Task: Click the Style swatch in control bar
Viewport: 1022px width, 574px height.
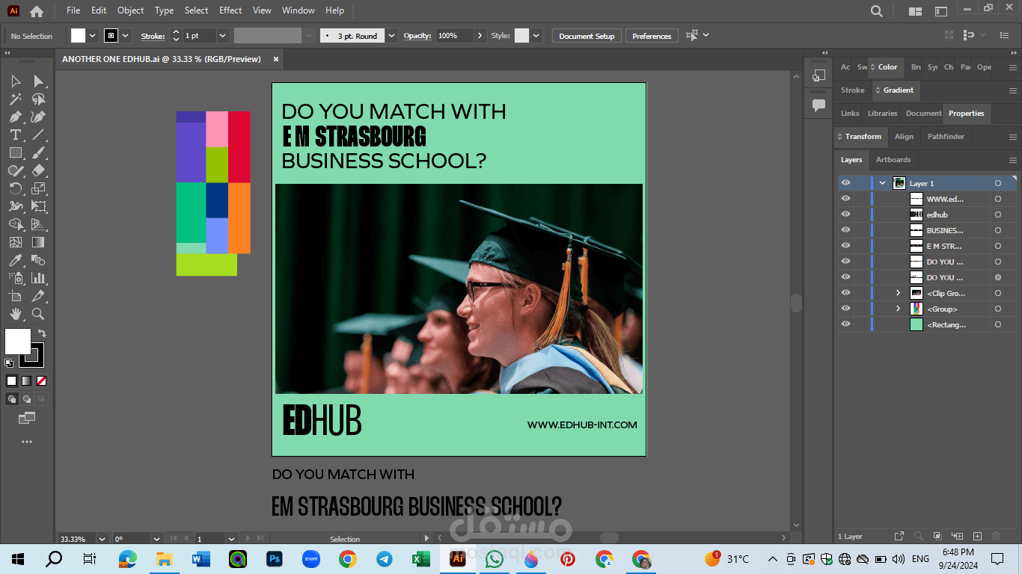Action: click(521, 36)
